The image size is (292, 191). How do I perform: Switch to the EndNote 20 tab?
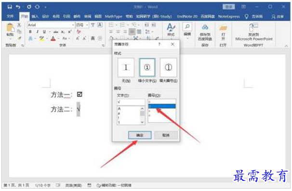click(x=187, y=16)
